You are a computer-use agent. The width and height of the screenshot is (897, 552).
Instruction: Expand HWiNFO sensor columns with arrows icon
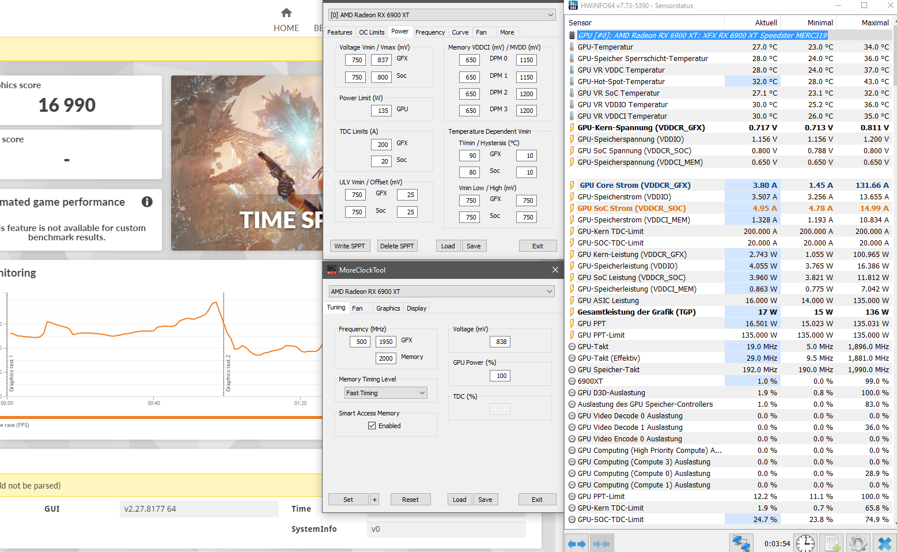pyautogui.click(x=577, y=543)
